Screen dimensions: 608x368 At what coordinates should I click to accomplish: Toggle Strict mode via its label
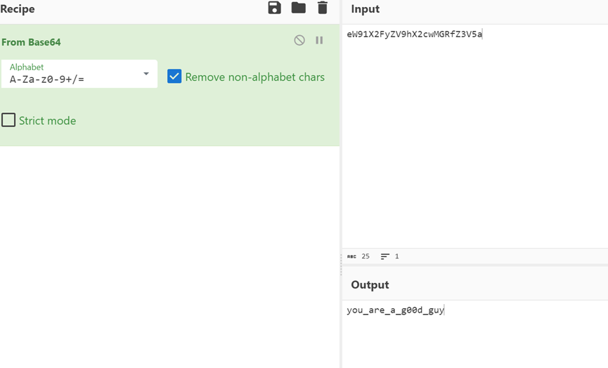(47, 121)
